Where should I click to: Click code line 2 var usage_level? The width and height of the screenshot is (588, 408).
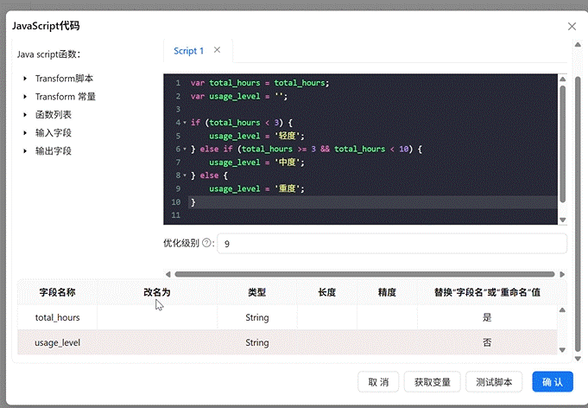click(x=239, y=97)
